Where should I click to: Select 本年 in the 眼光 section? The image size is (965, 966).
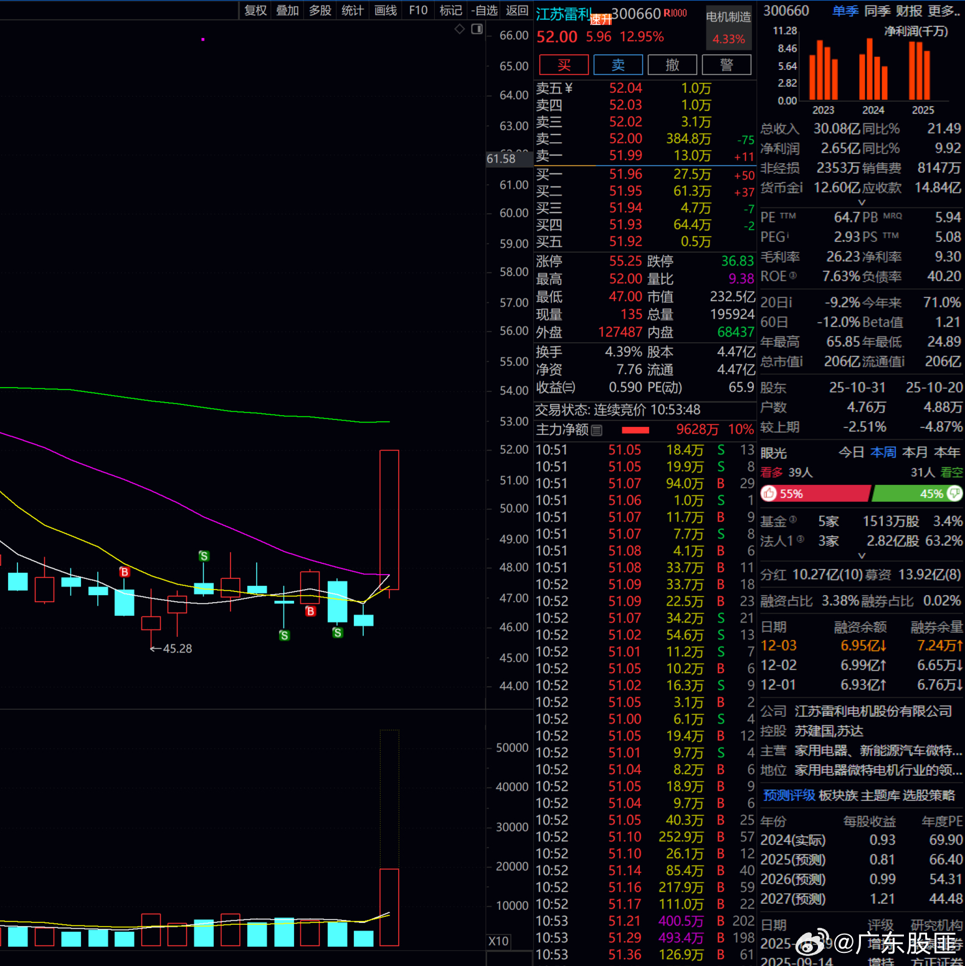[x=947, y=452]
